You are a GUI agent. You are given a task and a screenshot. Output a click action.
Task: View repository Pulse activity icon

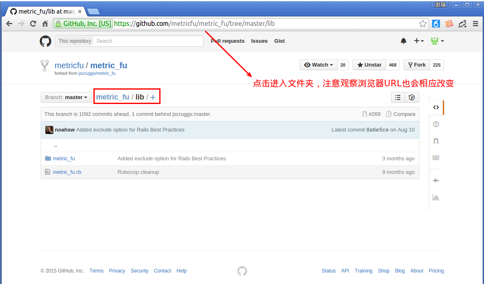tap(436, 180)
